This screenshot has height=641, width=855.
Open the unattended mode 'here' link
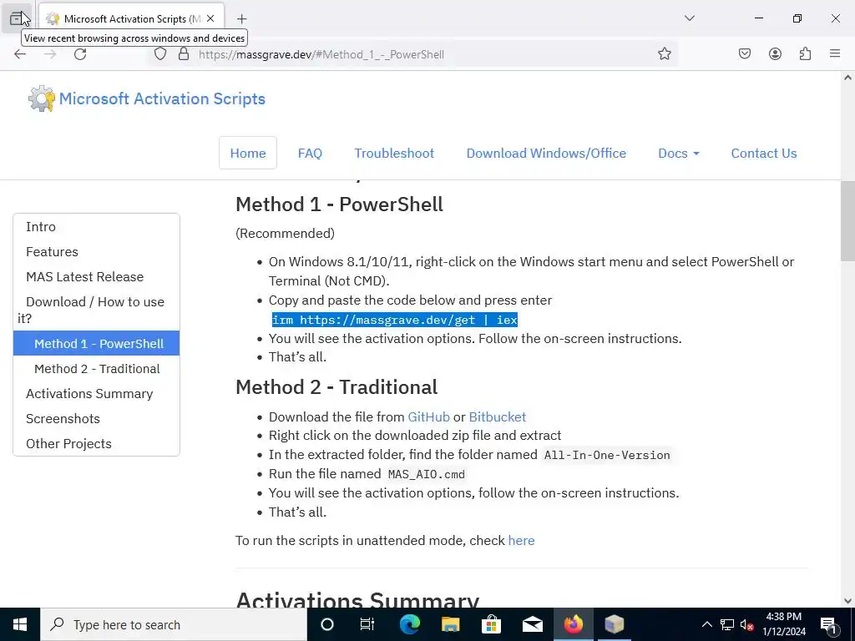point(521,541)
